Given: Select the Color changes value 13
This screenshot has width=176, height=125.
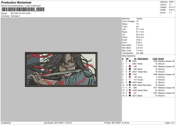Looking at the screenshot, I should click(x=137, y=21).
